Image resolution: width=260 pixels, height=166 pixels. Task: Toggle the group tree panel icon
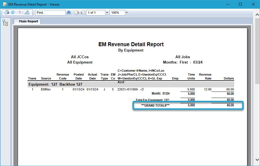(x=5, y=23)
